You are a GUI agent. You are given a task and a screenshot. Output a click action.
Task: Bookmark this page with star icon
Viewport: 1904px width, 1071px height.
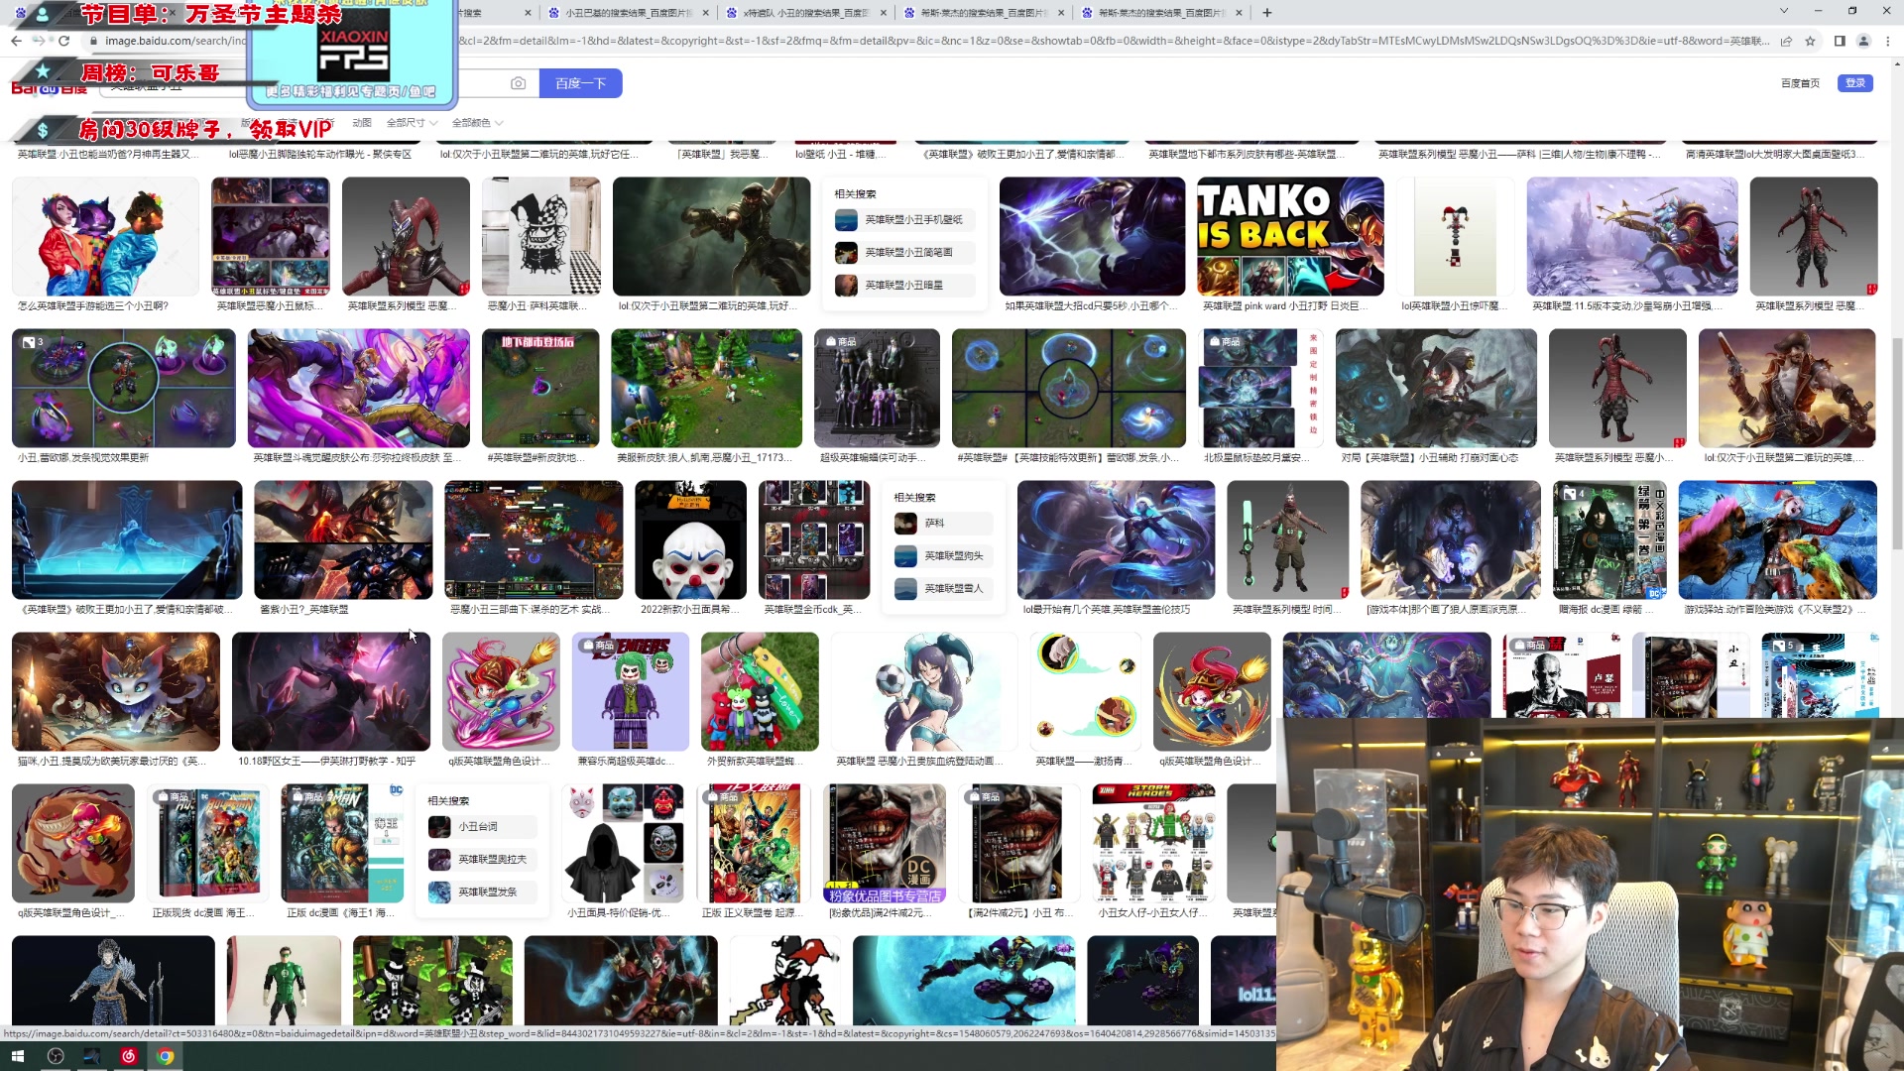point(1810,41)
